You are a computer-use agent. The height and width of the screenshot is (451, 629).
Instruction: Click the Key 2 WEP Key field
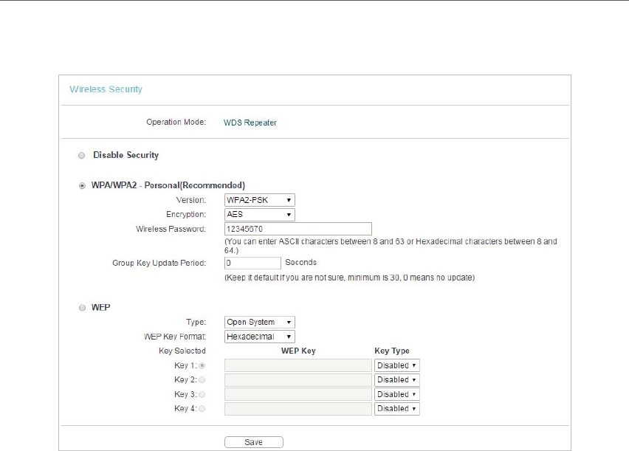click(x=298, y=379)
